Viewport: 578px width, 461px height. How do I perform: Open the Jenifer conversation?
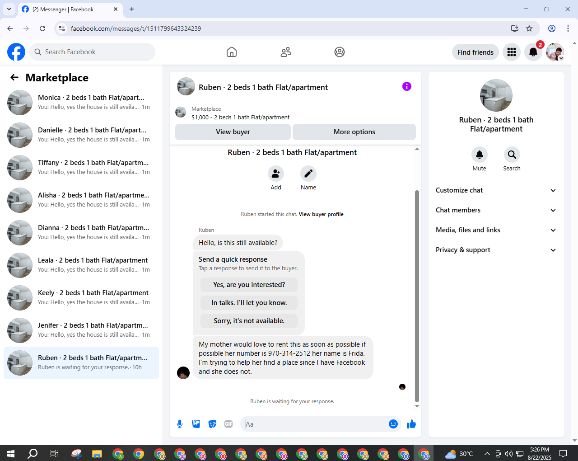(x=81, y=330)
